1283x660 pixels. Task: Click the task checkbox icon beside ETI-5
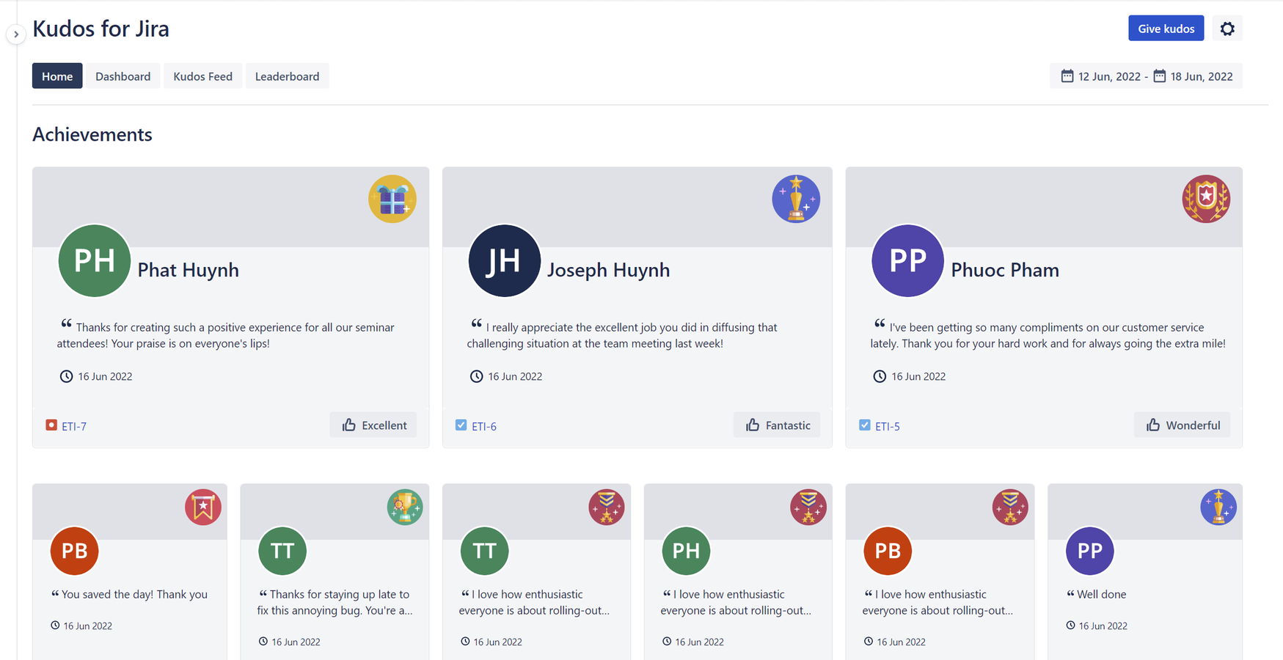point(865,425)
